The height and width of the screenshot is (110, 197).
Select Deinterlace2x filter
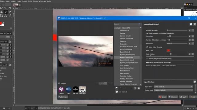point(124,31)
